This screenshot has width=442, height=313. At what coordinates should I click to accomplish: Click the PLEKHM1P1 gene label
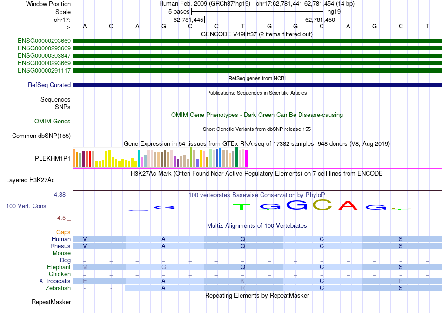pos(53,159)
